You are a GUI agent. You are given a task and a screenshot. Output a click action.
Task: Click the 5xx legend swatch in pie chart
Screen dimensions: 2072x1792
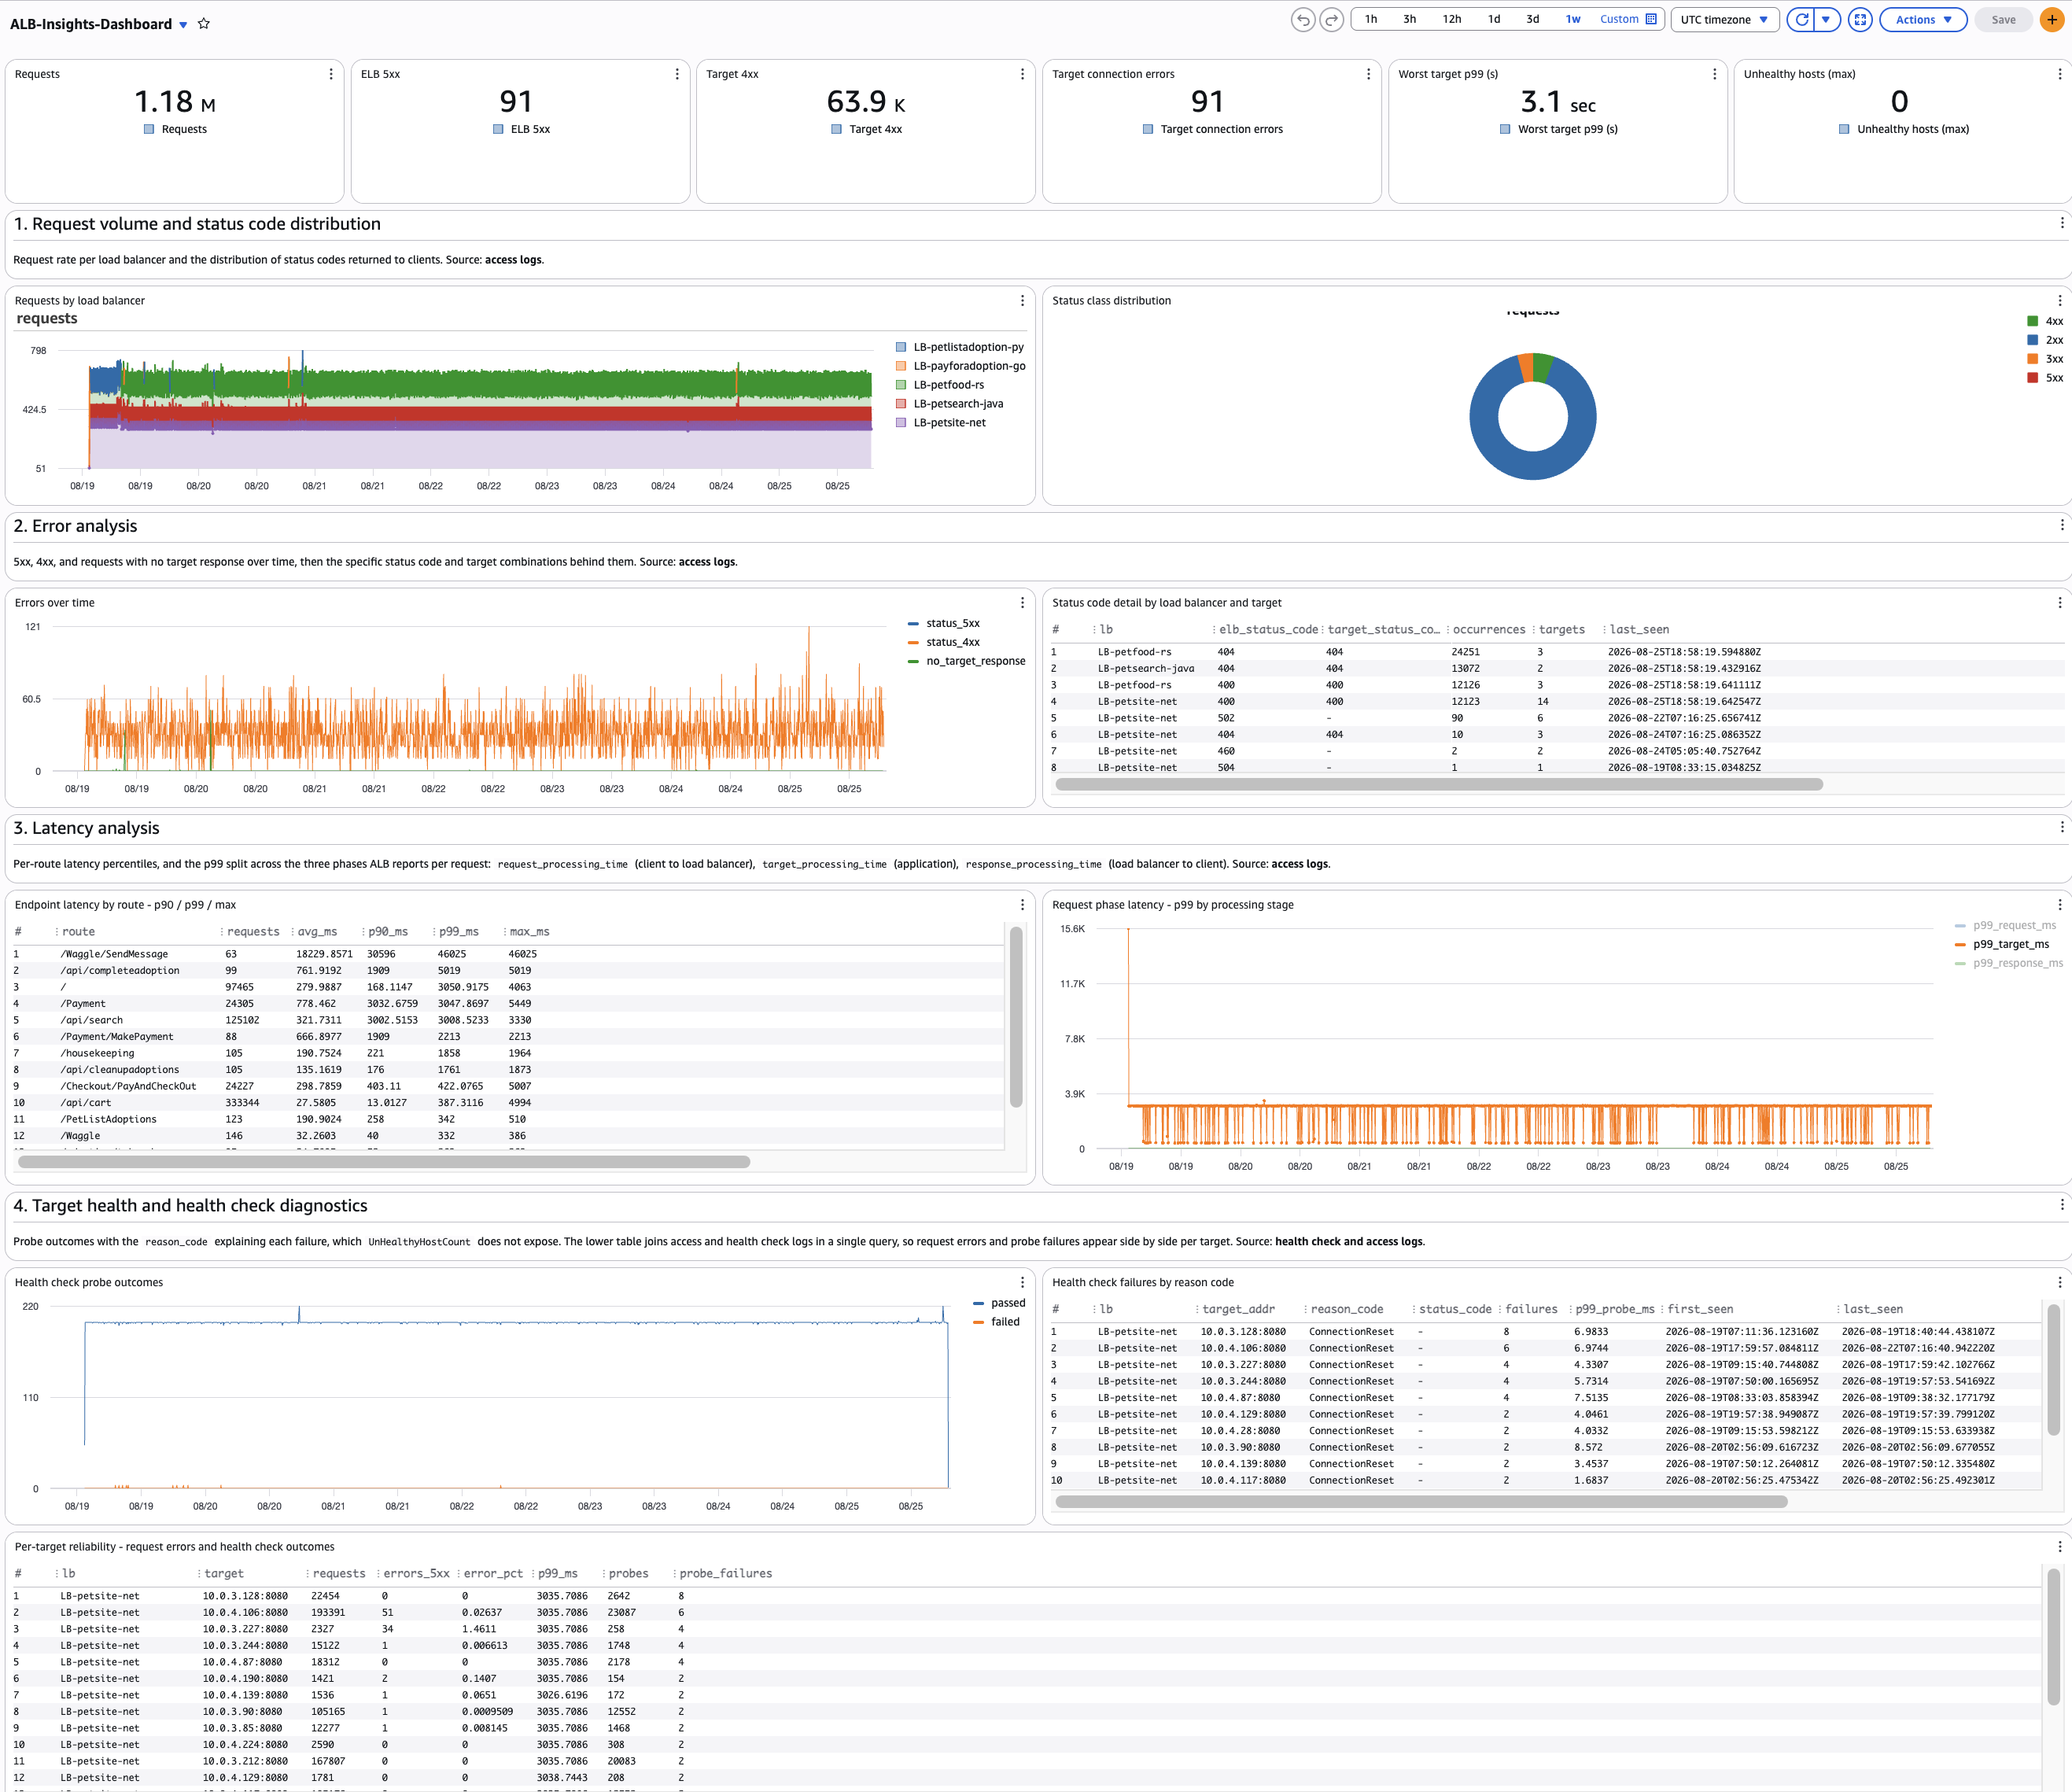[2032, 378]
